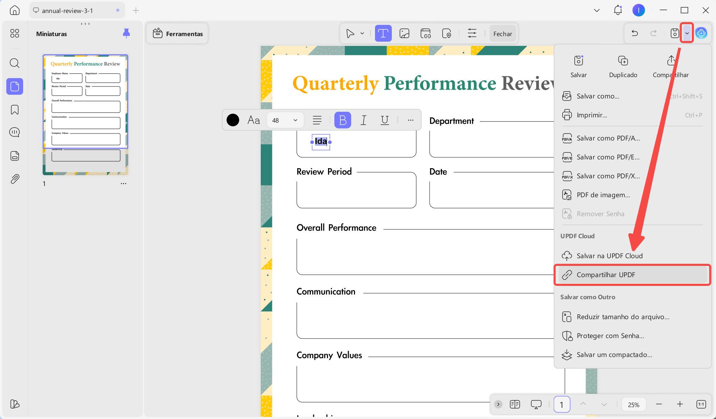The width and height of the screenshot is (716, 419).
Task: Expand the select tool dropdown arrow
Action: 362,34
